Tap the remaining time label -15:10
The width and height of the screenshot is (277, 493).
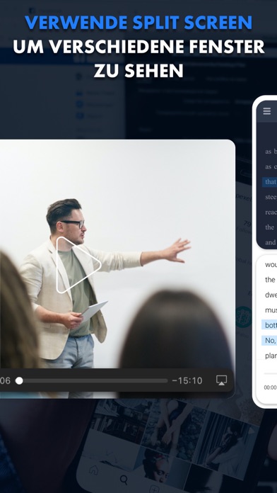coord(187,381)
